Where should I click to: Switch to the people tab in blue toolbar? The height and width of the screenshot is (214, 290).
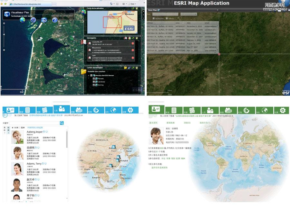62,110
